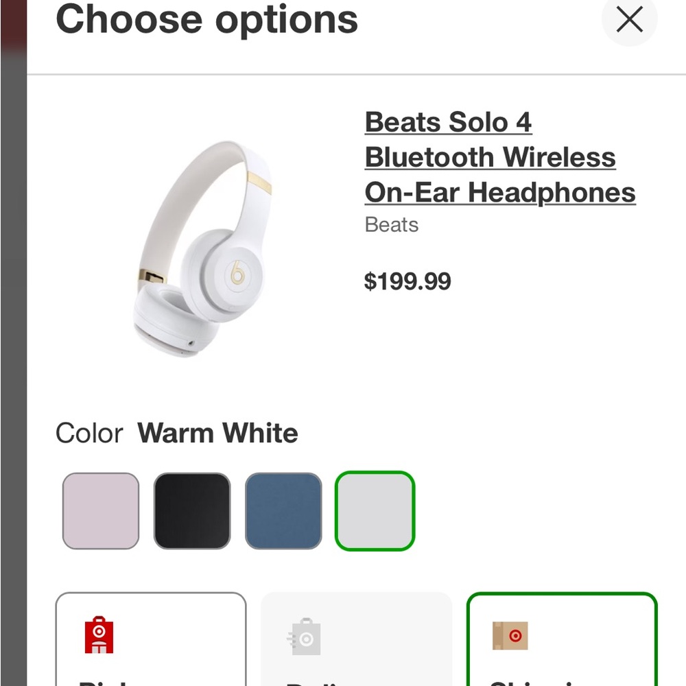Select the slate blue color swatch

click(x=283, y=511)
